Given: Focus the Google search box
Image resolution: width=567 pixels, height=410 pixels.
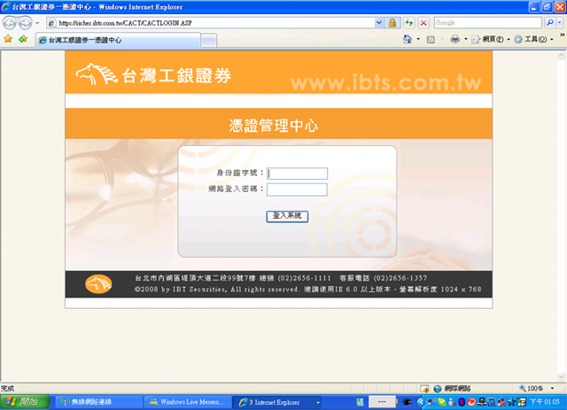Looking at the screenshot, I should (x=488, y=23).
